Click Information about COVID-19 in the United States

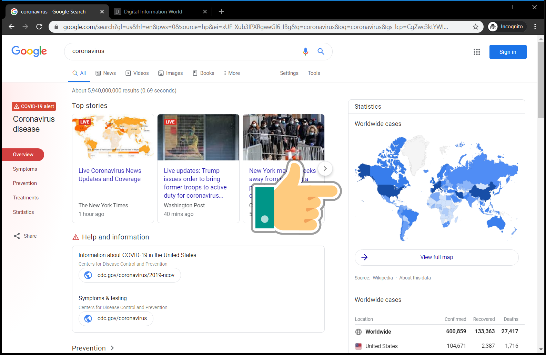click(x=137, y=255)
